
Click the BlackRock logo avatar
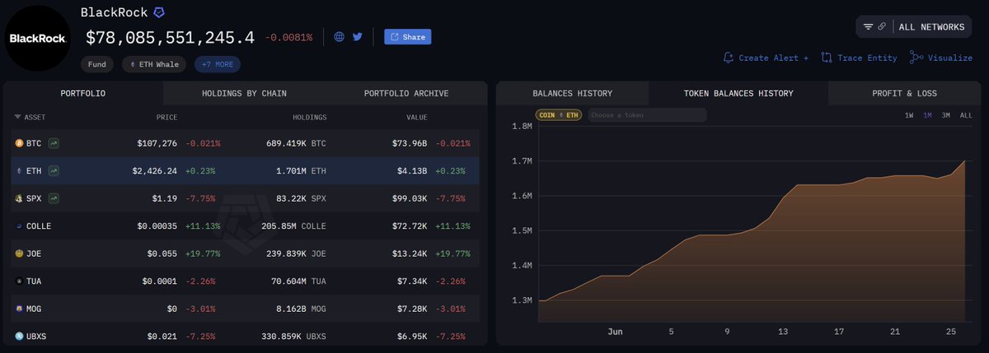point(39,38)
